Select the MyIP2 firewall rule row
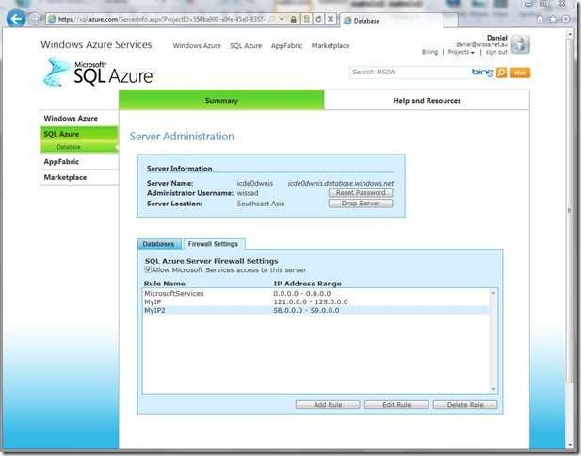 pyautogui.click(x=315, y=310)
